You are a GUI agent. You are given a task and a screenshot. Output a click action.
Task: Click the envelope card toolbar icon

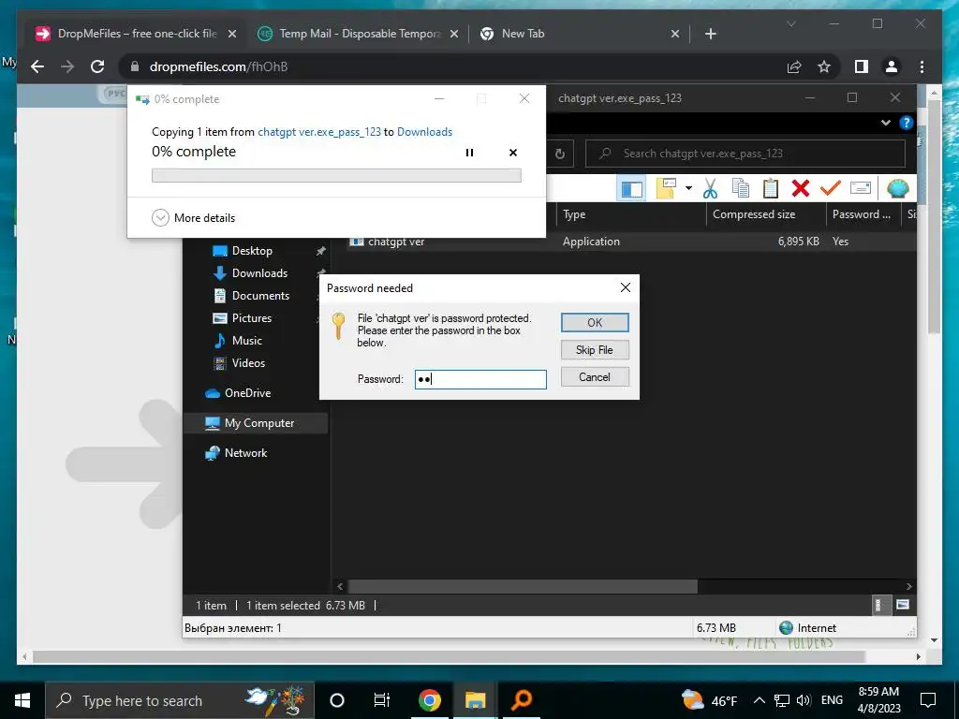click(x=861, y=188)
